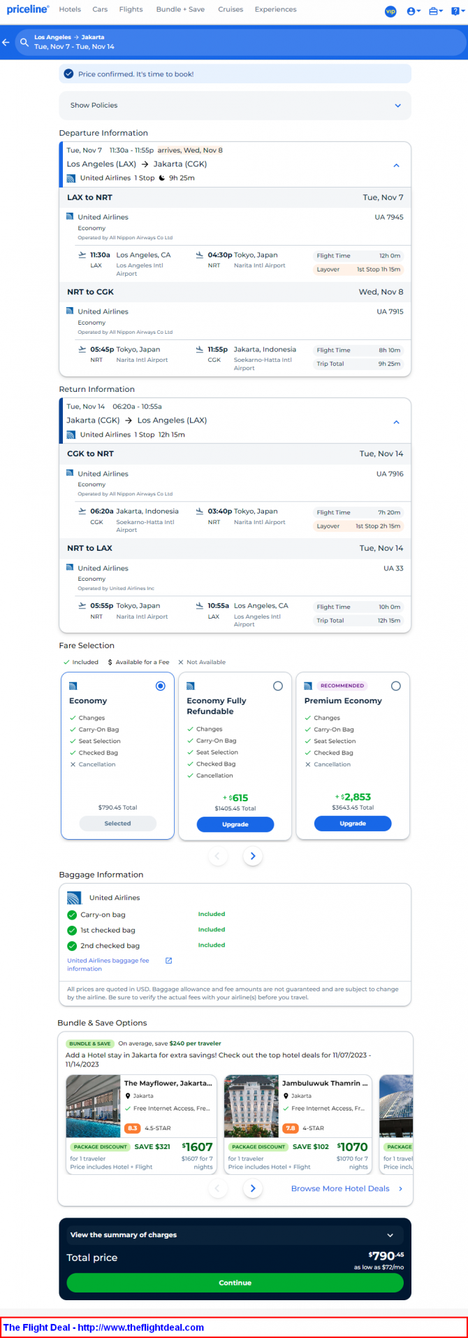Click flight number UA 7945

[389, 217]
